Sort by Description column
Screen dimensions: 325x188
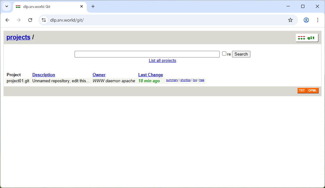pyautogui.click(x=44, y=75)
